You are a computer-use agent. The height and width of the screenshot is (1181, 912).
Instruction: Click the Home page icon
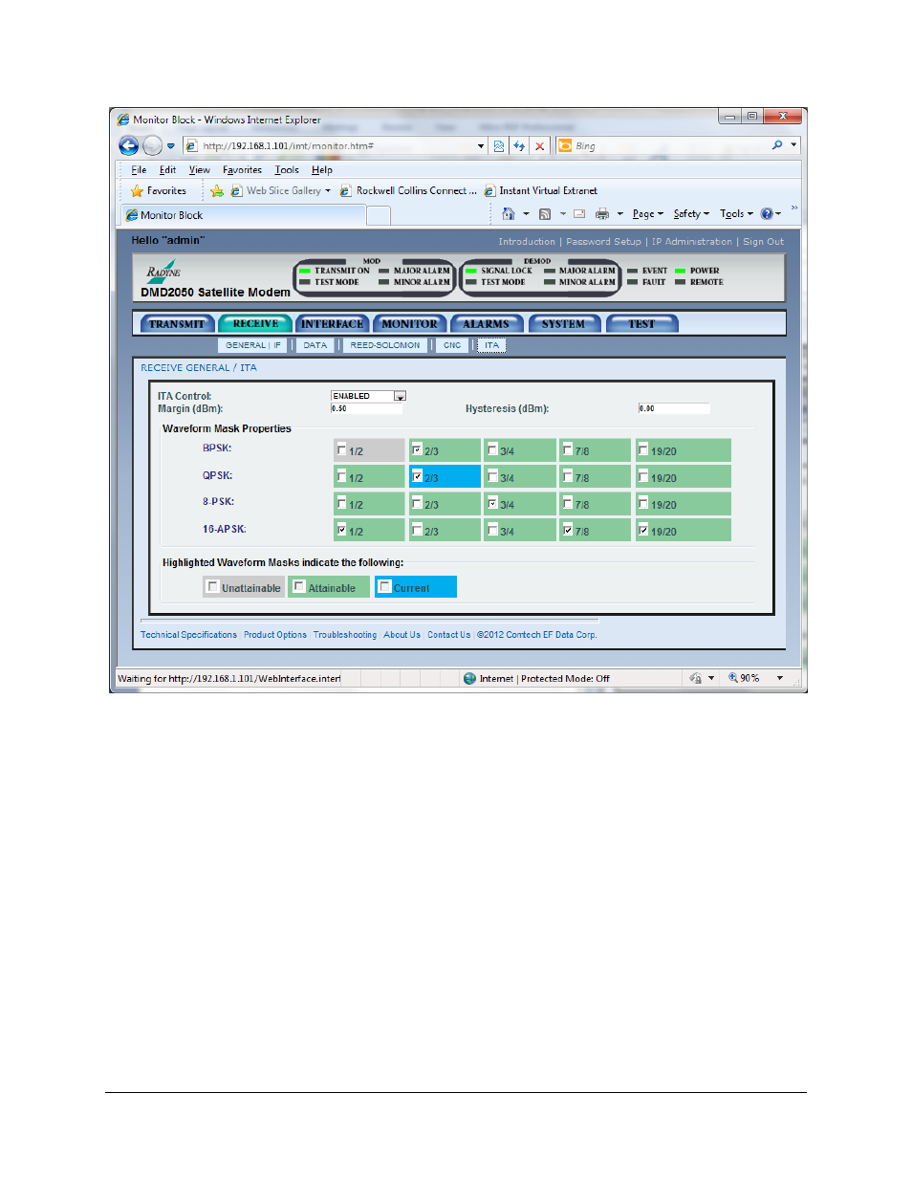509,214
